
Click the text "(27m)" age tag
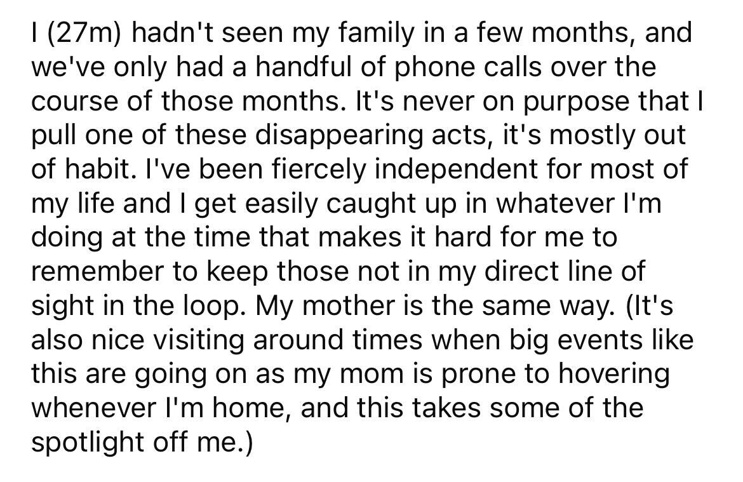tap(81, 33)
